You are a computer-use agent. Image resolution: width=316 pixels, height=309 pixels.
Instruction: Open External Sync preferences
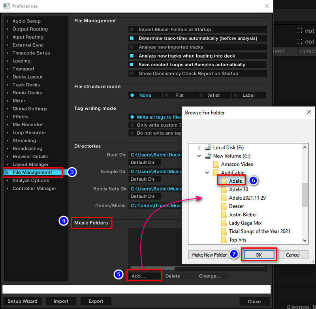tap(28, 45)
